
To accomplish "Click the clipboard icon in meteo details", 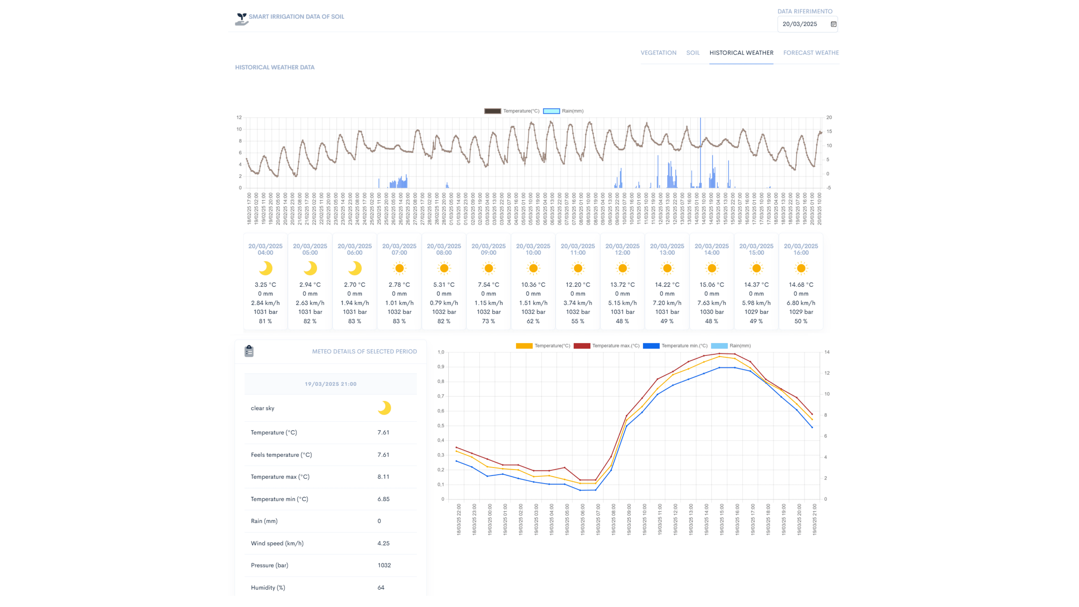I will pos(249,351).
